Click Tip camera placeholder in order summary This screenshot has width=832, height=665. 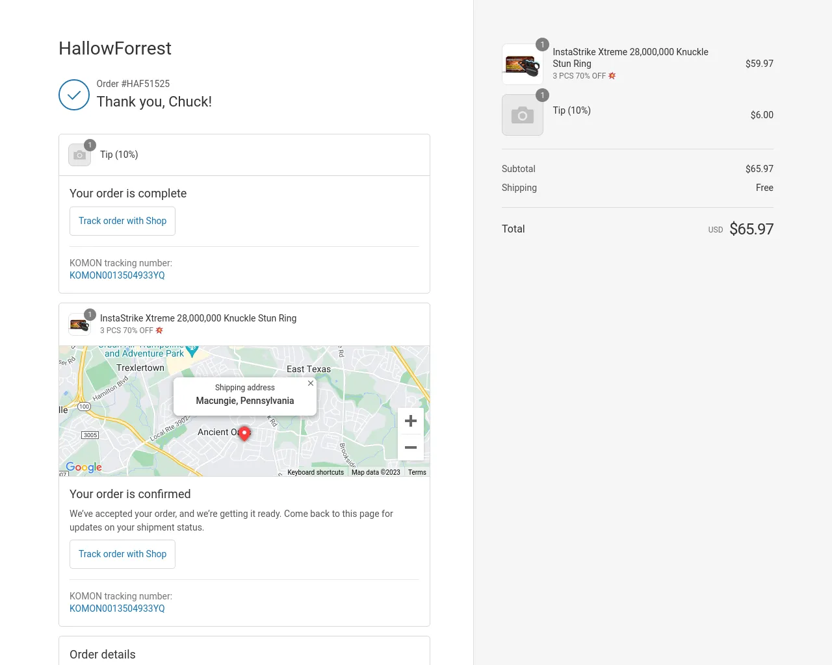click(x=523, y=115)
